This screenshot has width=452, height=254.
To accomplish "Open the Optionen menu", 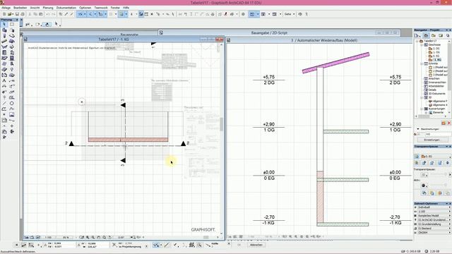I will pos(85,8).
